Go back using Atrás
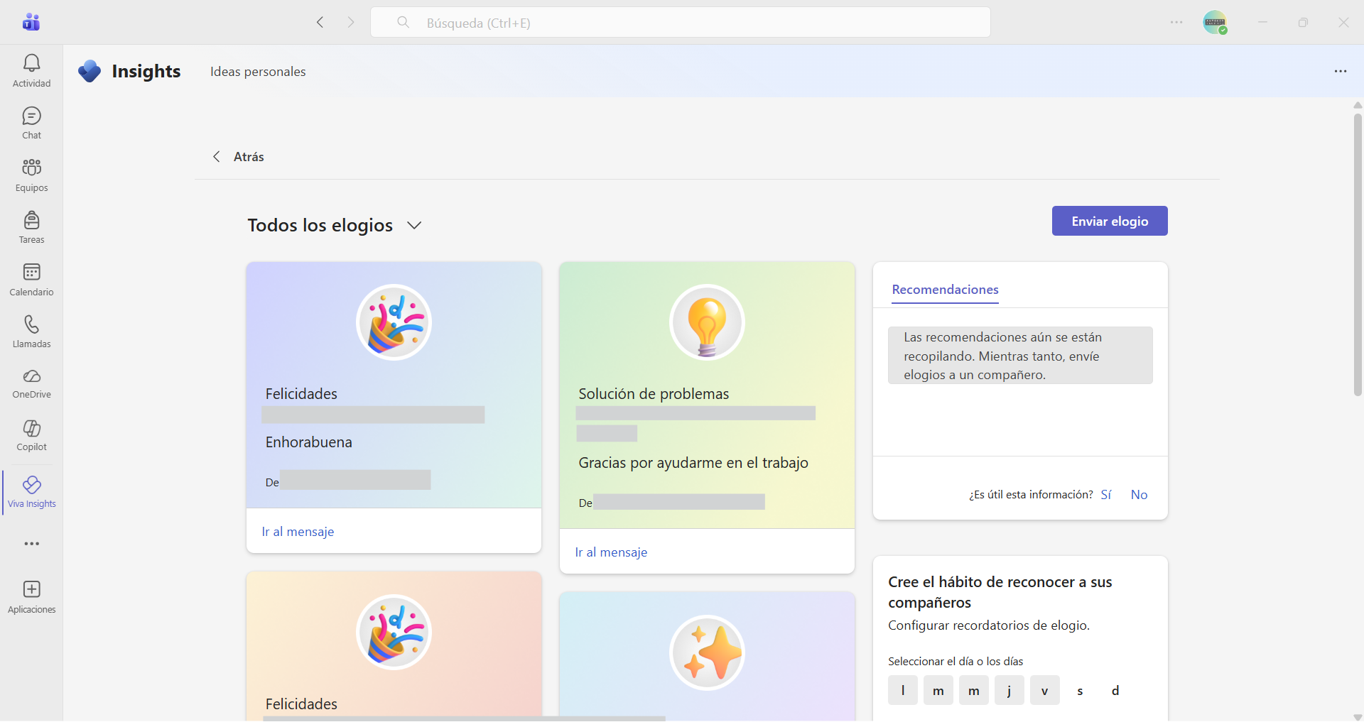 239,157
